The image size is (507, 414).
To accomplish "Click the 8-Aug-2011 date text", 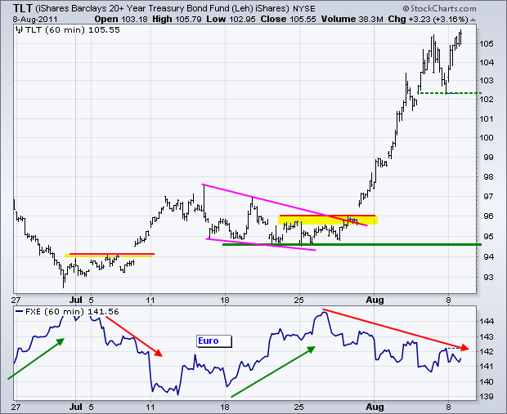I will [x=35, y=20].
